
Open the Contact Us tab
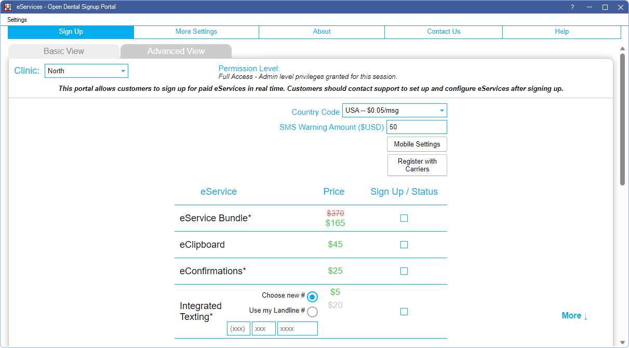444,32
